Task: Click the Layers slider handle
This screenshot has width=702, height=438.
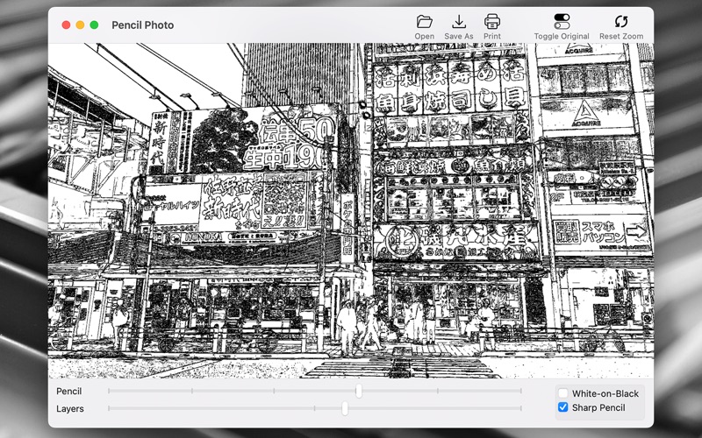Action: pos(345,408)
